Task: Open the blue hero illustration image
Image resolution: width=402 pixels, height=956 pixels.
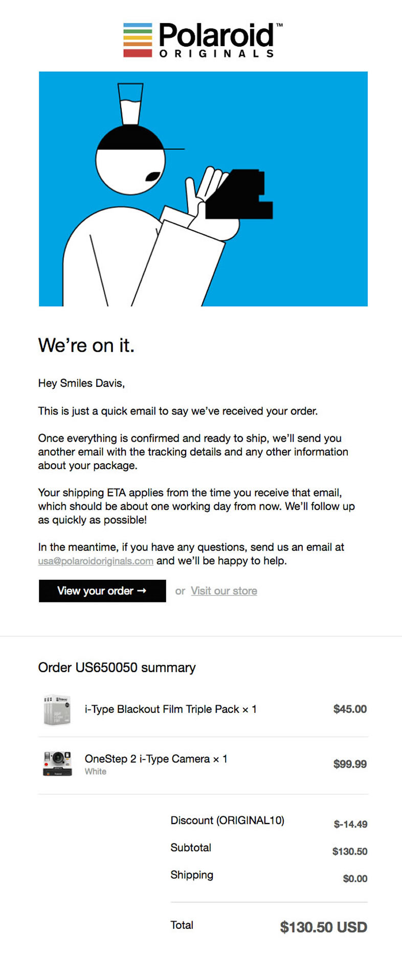Action: (x=203, y=189)
